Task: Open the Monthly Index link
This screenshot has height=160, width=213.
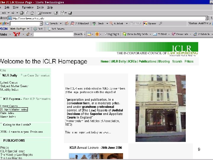Action: pos(9,89)
